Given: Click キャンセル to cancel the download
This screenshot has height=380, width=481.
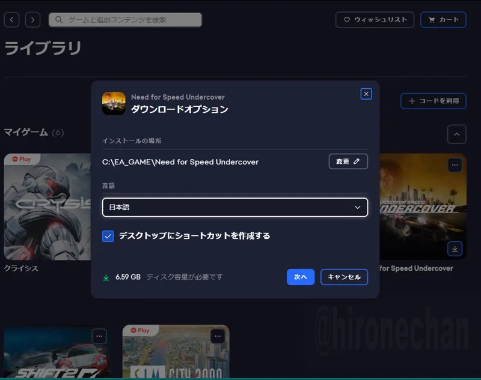Looking at the screenshot, I should pyautogui.click(x=344, y=277).
